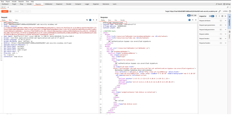This screenshot has width=232, height=115.
Task: Open the View menu
Action: tap(27, 1)
